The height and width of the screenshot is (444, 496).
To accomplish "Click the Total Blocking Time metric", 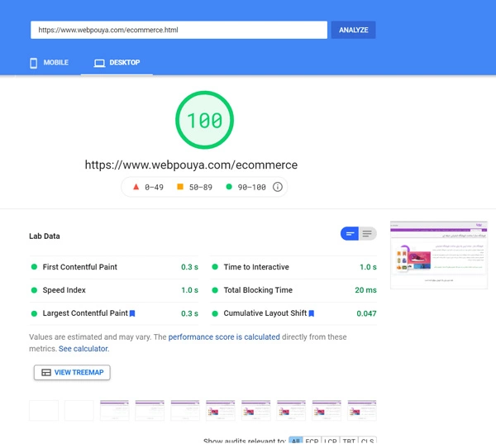I will [x=293, y=290].
